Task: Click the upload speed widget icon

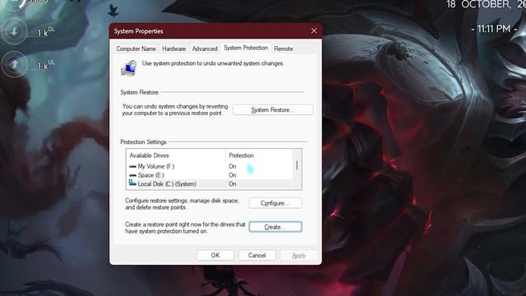Action: (x=14, y=64)
